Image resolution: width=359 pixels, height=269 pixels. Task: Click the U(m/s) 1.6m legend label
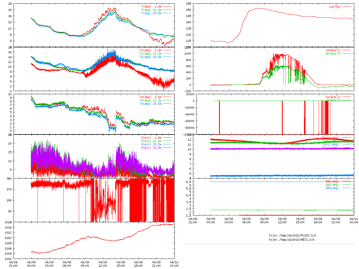coord(151,138)
